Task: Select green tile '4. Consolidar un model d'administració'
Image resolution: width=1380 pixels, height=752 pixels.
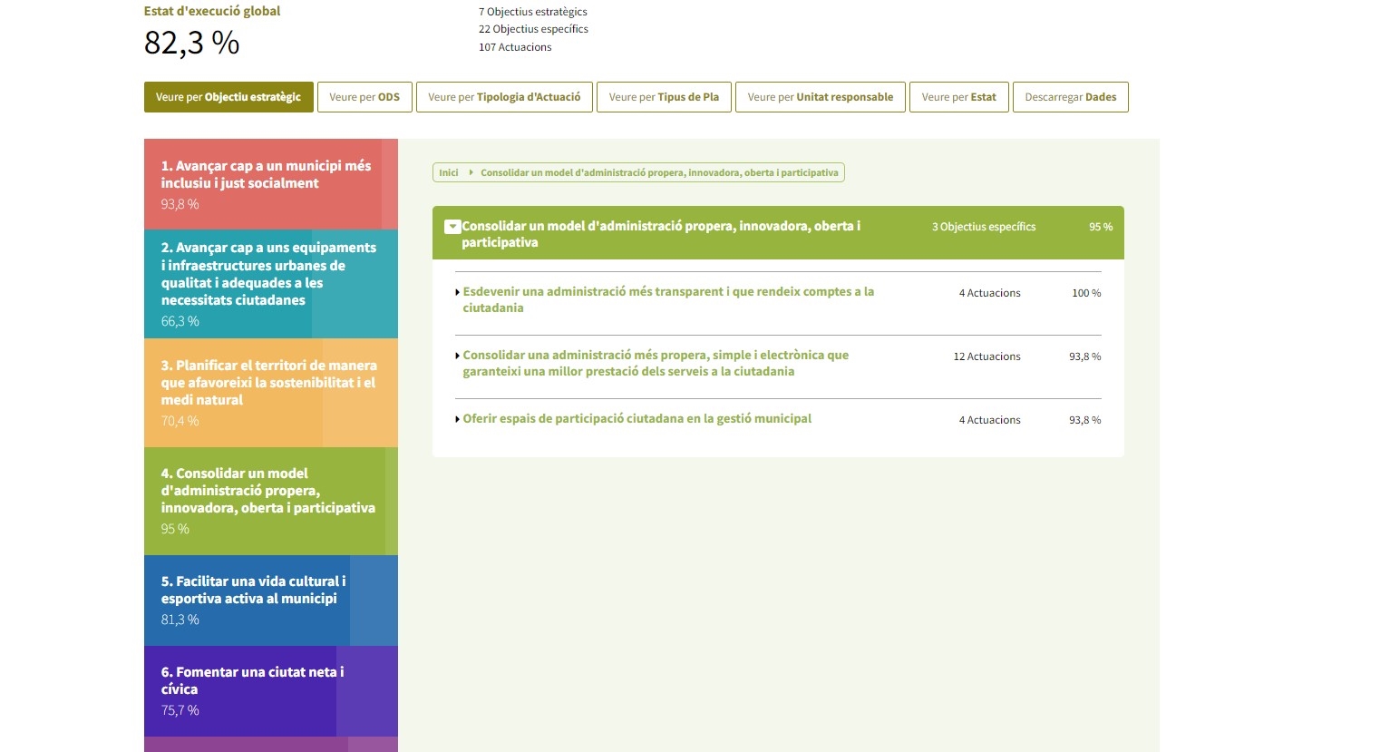Action: pos(270,500)
